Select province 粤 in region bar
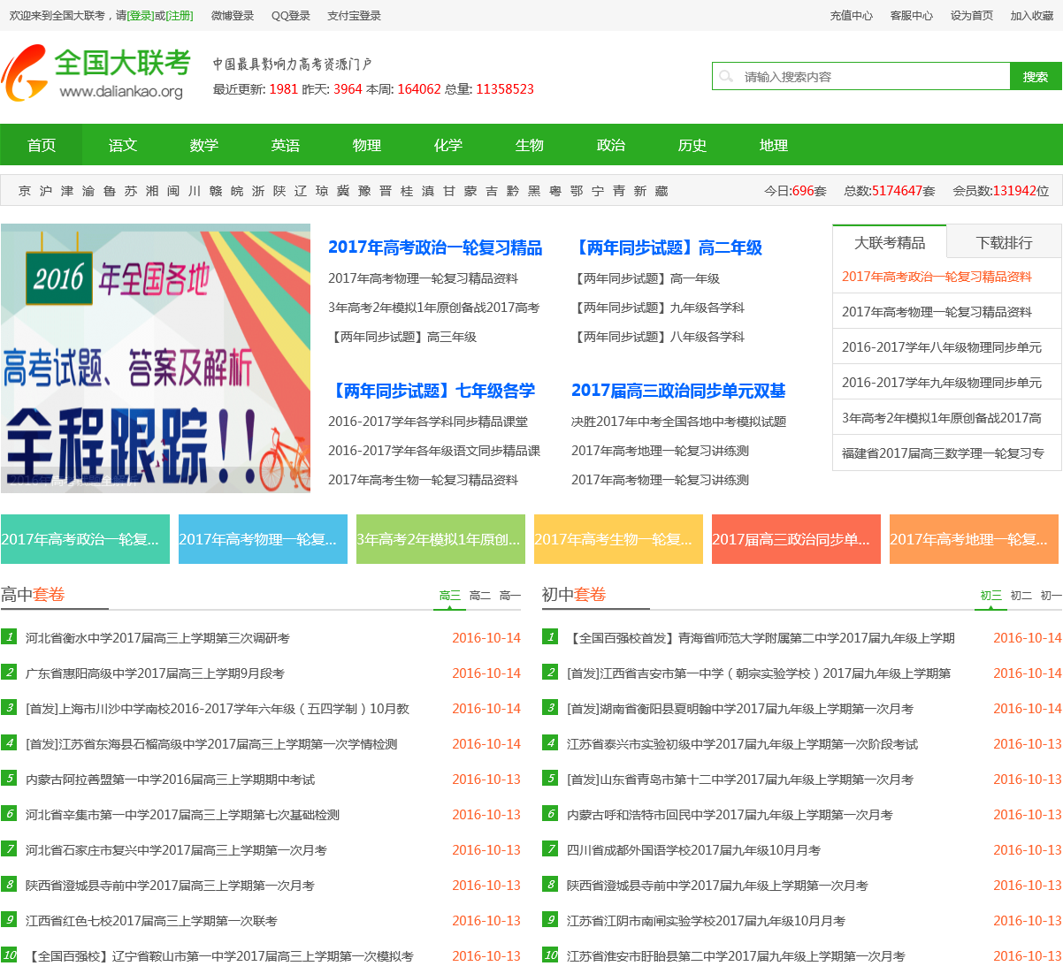 point(555,191)
